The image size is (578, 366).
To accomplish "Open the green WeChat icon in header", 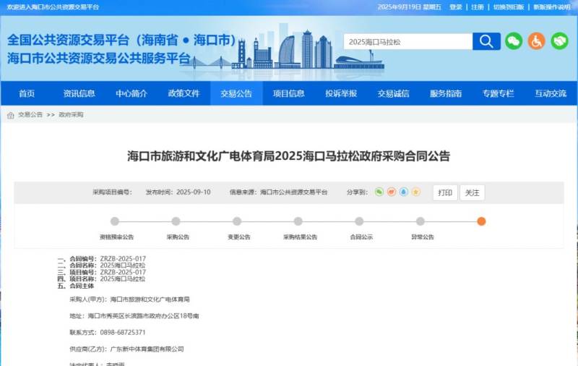I will (x=514, y=41).
